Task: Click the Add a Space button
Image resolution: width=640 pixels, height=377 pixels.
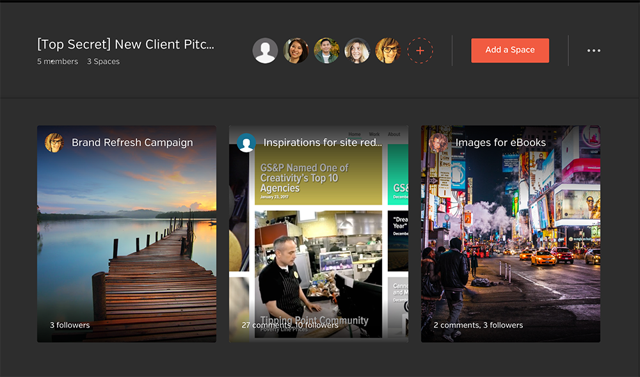Action: pyautogui.click(x=510, y=50)
